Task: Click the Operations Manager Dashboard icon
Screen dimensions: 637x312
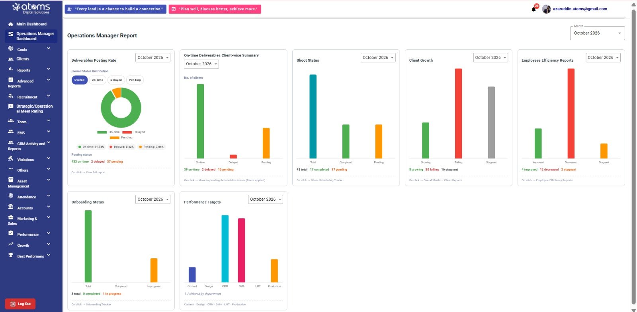Action: click(x=11, y=34)
